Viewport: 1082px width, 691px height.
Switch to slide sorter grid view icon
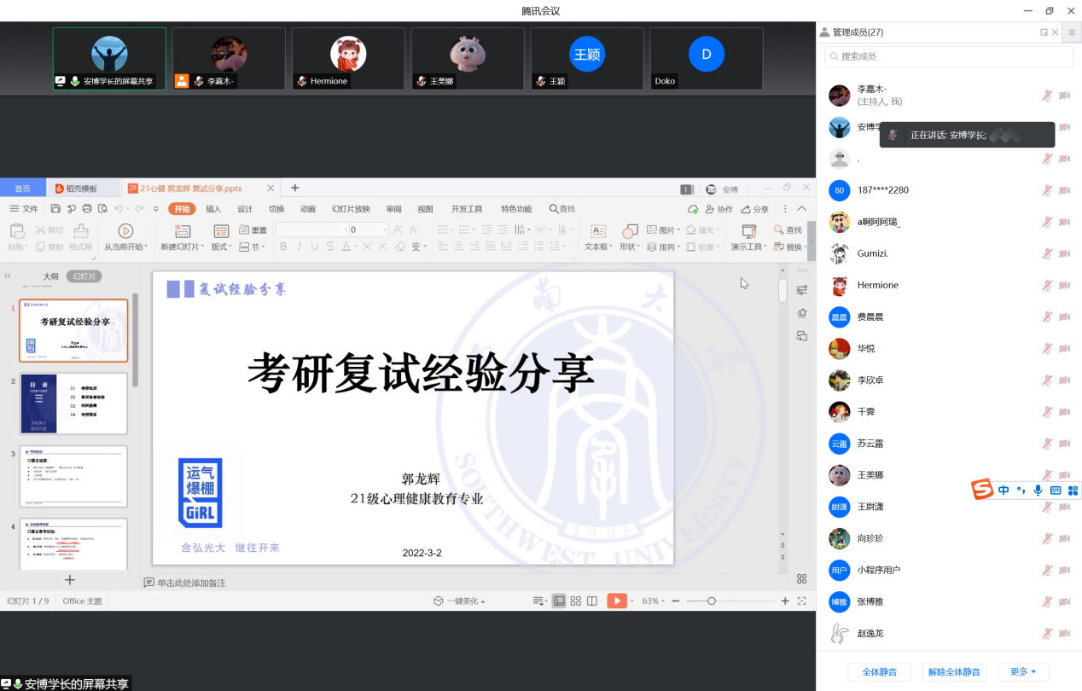coord(576,601)
